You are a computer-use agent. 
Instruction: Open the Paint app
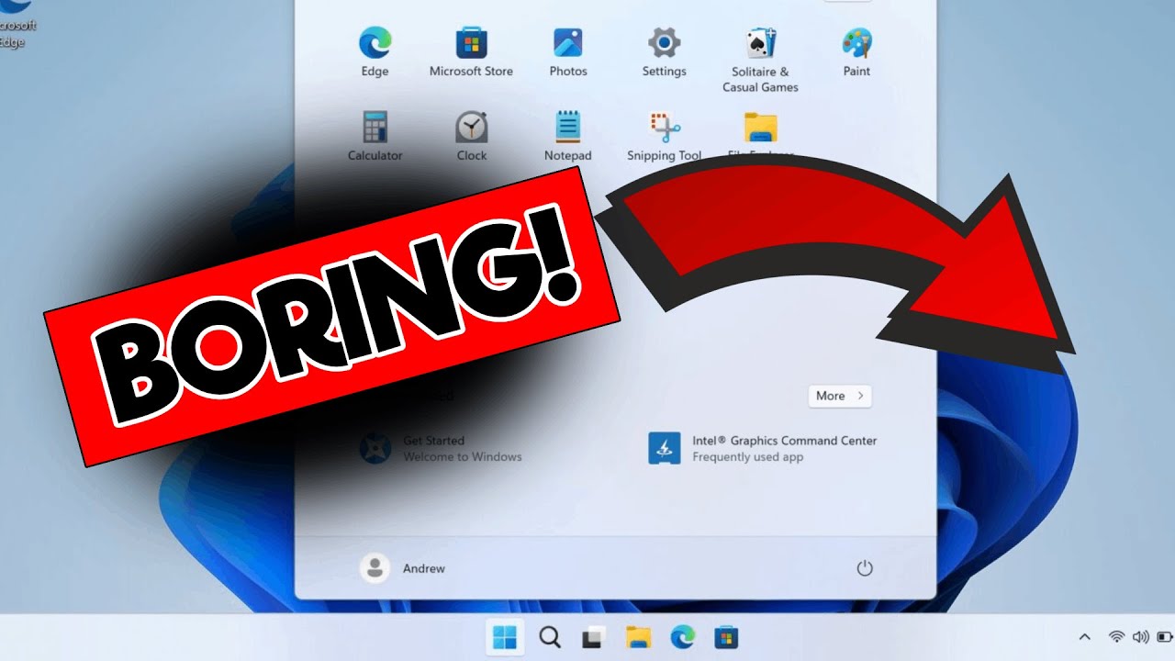click(x=856, y=52)
